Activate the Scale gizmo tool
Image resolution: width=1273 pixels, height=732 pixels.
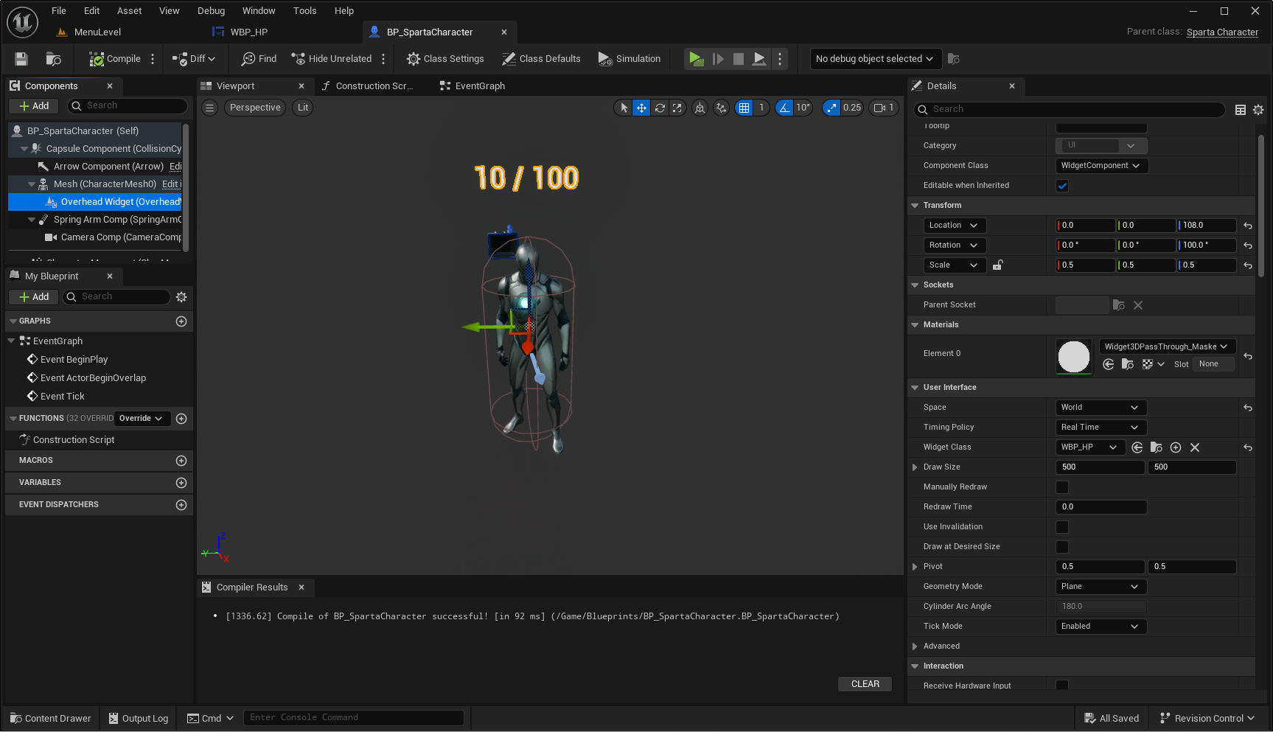pos(677,108)
